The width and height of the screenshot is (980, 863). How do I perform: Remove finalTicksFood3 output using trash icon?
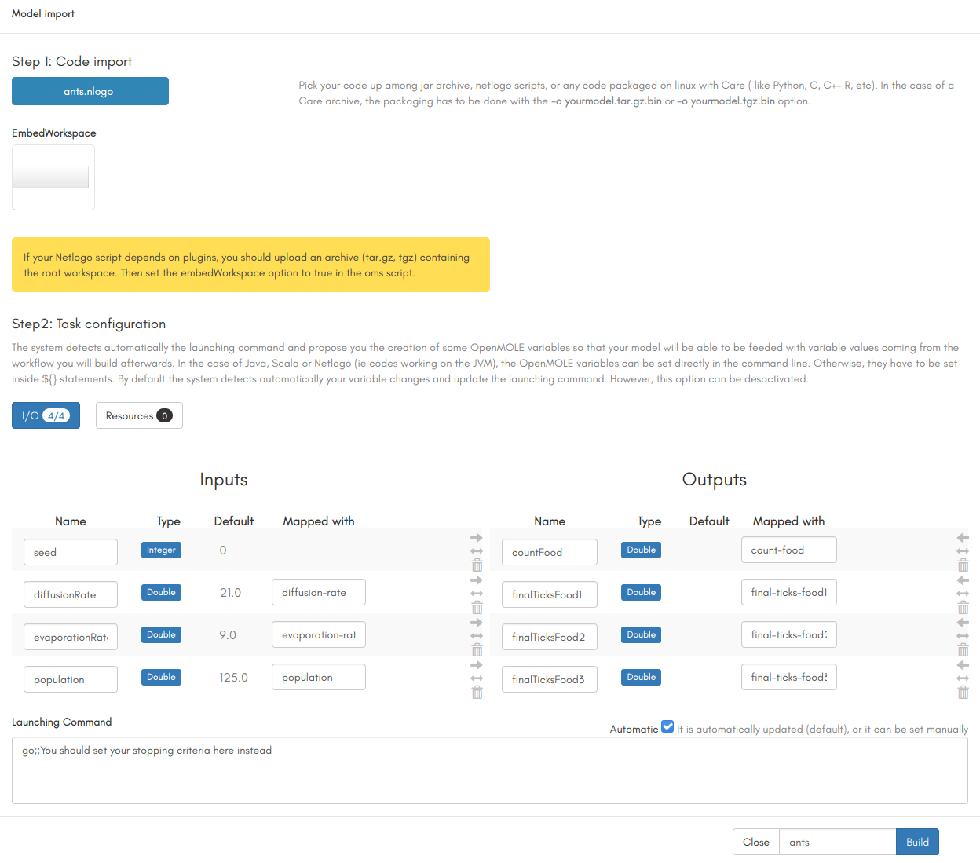click(x=964, y=693)
